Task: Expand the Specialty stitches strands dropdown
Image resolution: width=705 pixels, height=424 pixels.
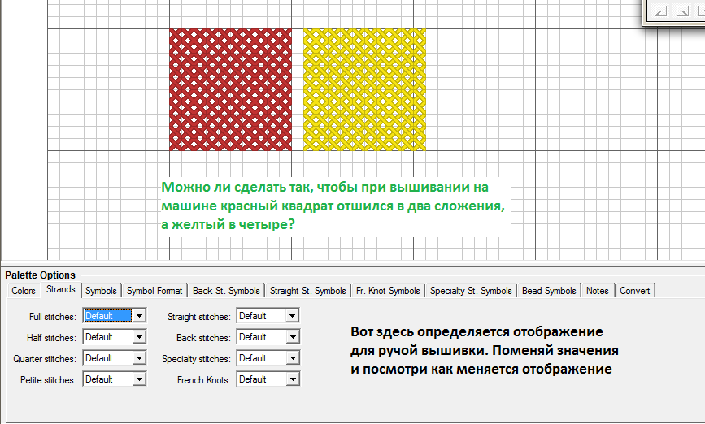Action: (x=293, y=358)
